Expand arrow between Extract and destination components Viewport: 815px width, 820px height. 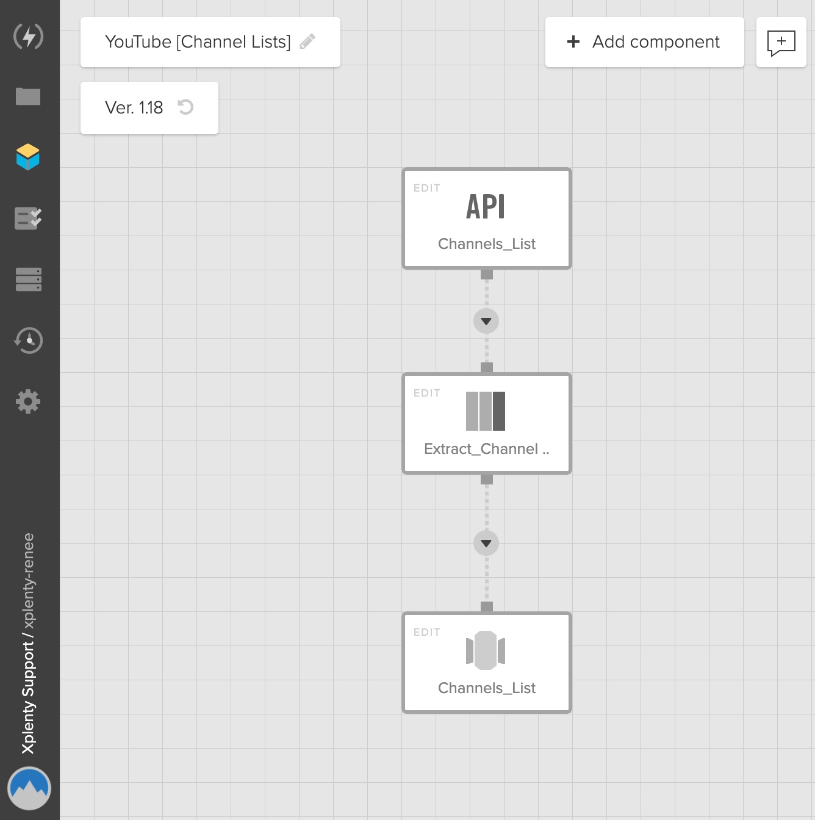[x=486, y=544]
